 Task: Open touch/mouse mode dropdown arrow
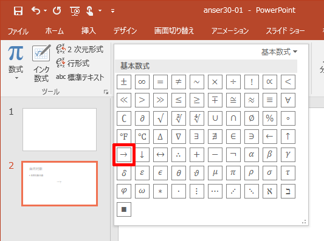100,10
